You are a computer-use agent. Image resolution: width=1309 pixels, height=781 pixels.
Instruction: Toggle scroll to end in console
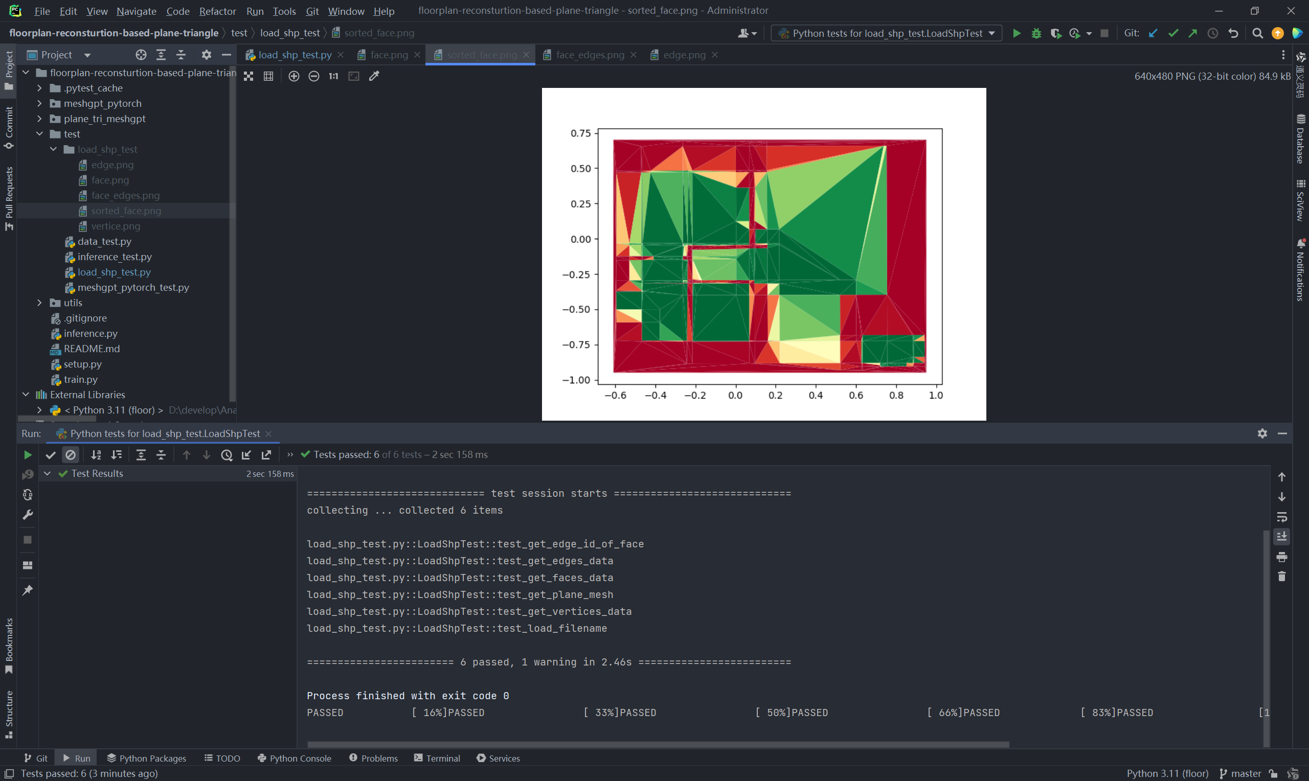(1281, 536)
